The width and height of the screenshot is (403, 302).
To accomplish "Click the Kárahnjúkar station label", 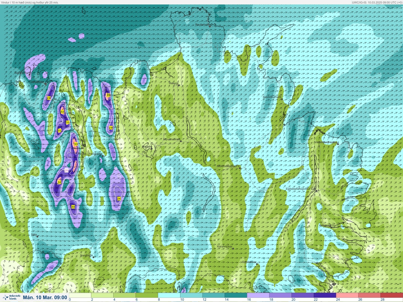I will 225,246.
